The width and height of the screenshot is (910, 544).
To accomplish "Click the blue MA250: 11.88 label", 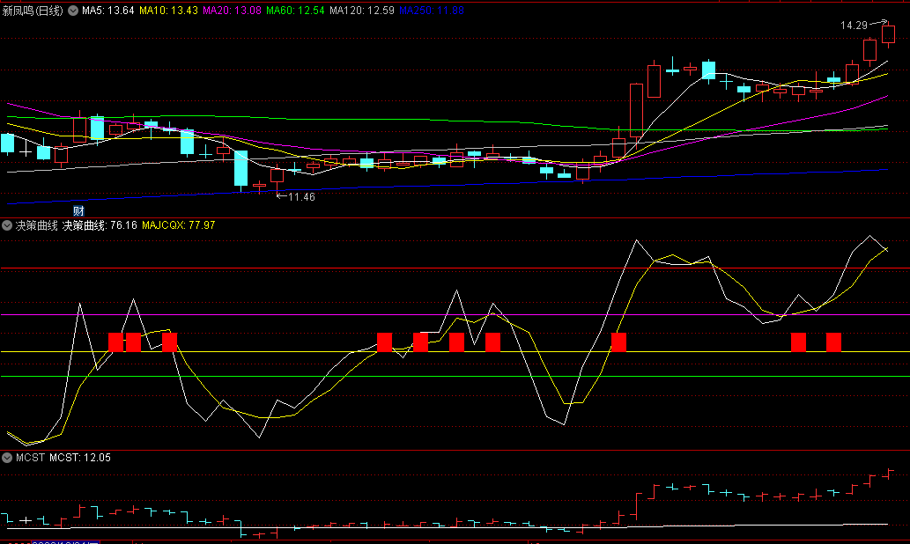I will point(432,11).
